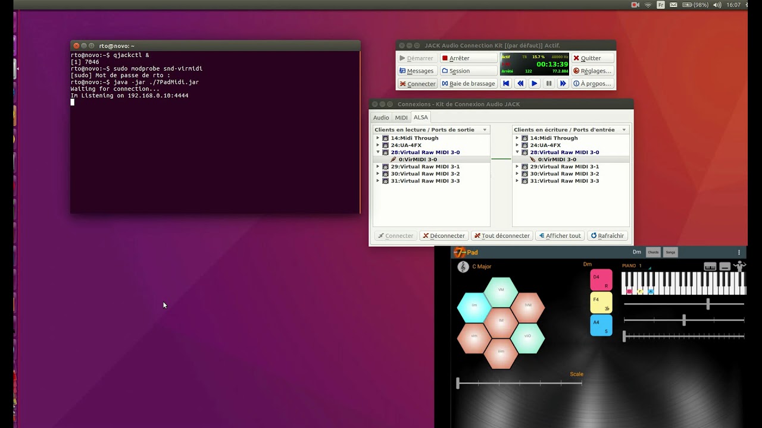Click the Wi-Fi network icon in top bar
The width and height of the screenshot is (762, 428).
coord(648,5)
